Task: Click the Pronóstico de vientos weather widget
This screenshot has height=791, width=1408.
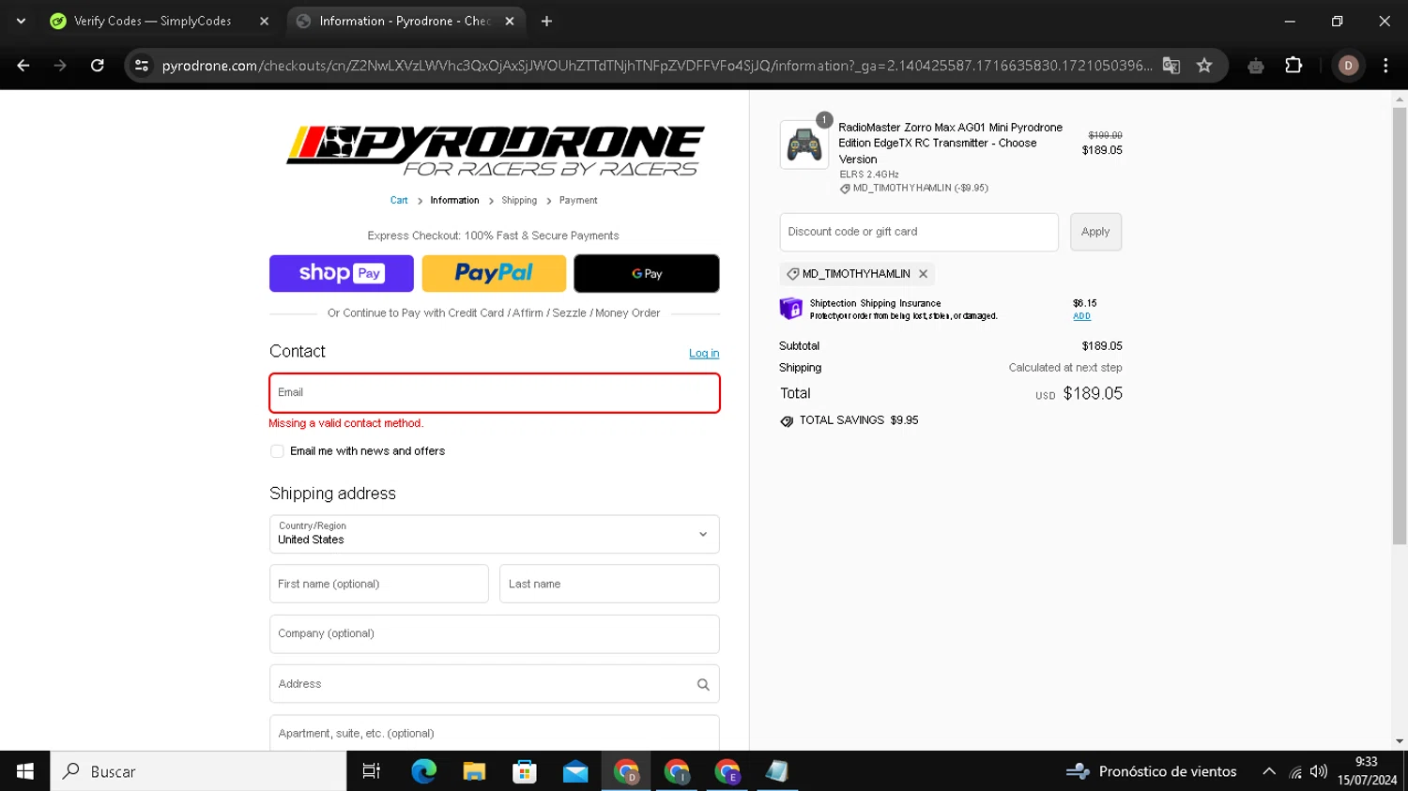Action: [1152, 771]
